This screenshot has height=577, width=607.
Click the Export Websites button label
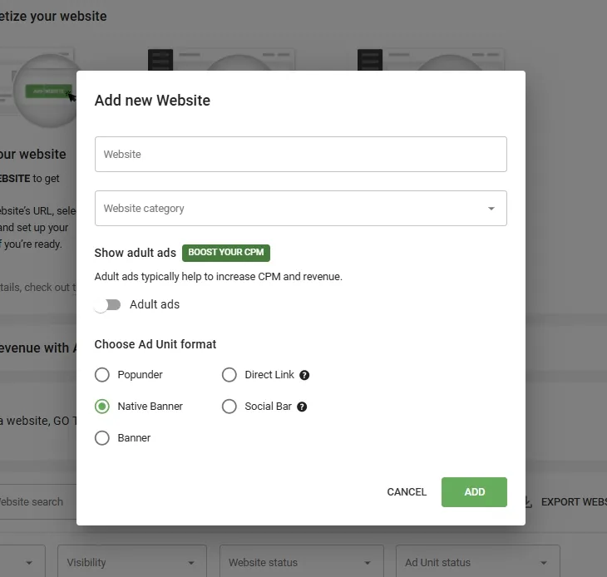tap(573, 502)
